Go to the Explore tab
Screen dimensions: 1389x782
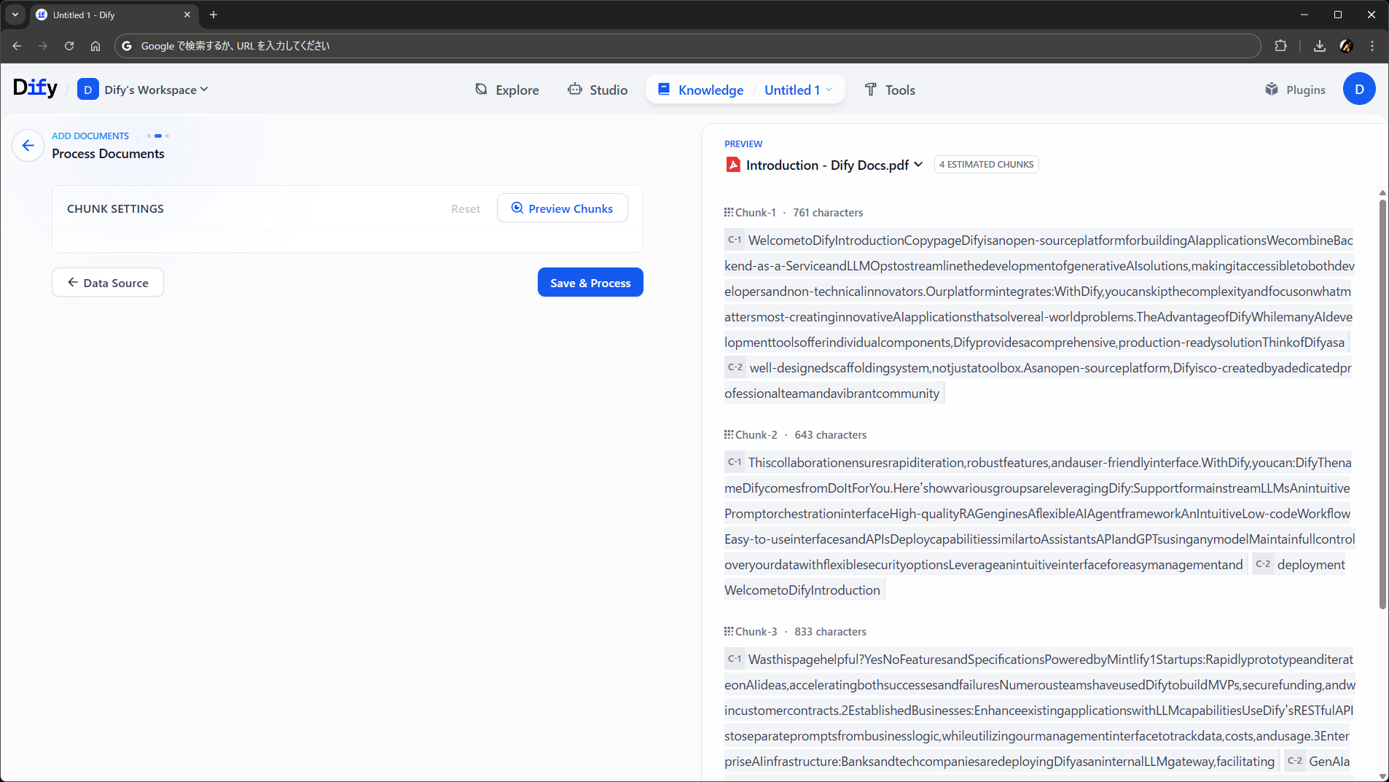click(507, 90)
